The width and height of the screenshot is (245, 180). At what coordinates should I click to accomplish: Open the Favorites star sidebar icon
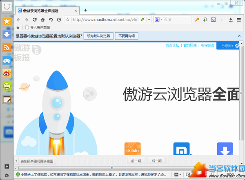[7, 21]
